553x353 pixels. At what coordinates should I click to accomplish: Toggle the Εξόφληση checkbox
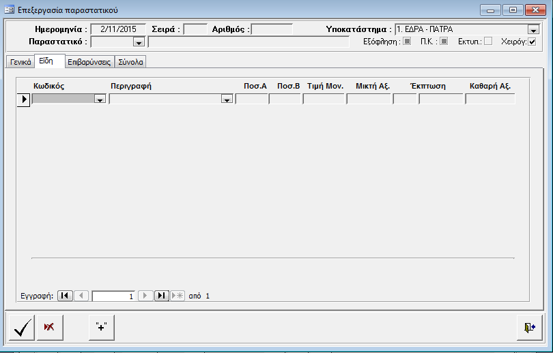[407, 41]
